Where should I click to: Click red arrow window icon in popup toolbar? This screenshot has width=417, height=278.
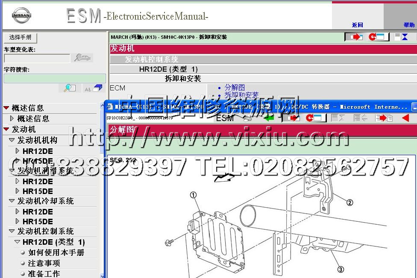pyautogui.click(x=293, y=118)
